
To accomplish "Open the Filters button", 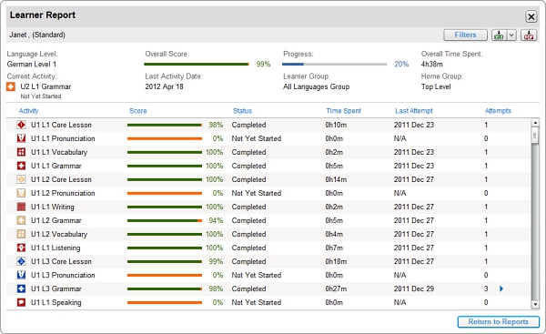I will [465, 35].
